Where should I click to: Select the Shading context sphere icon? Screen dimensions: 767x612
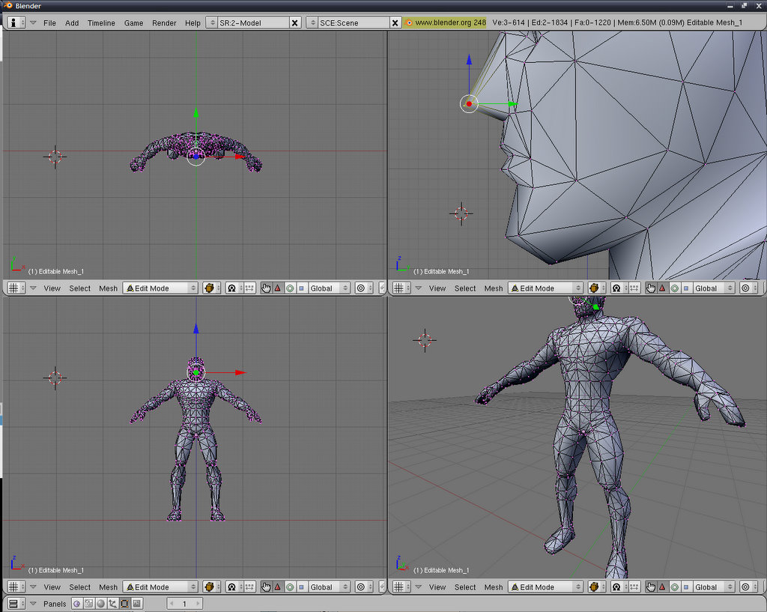100,604
